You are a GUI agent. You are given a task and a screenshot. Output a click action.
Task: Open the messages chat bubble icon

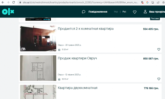click(84, 12)
